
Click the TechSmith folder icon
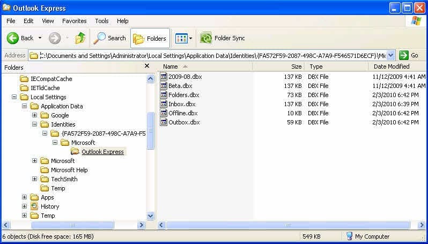coord(45,179)
